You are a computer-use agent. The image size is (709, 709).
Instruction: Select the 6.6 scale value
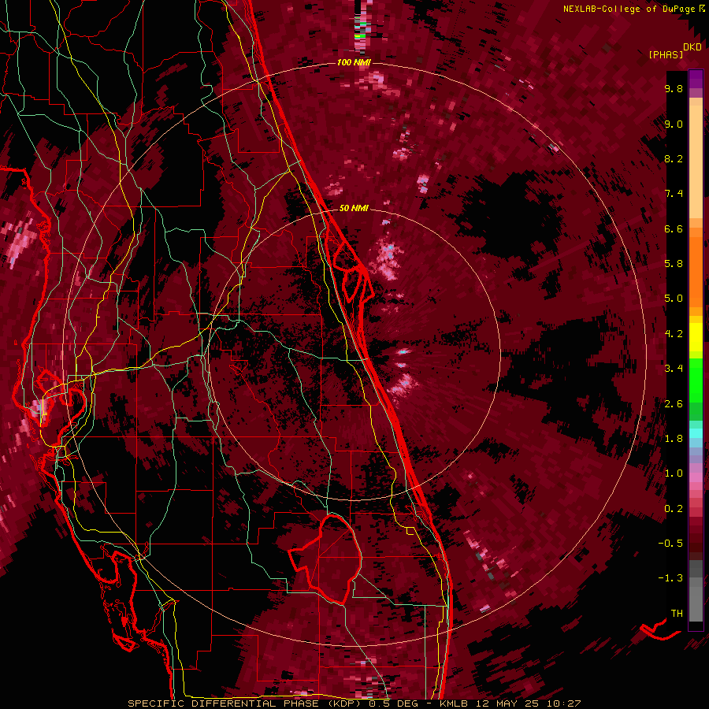pos(674,228)
